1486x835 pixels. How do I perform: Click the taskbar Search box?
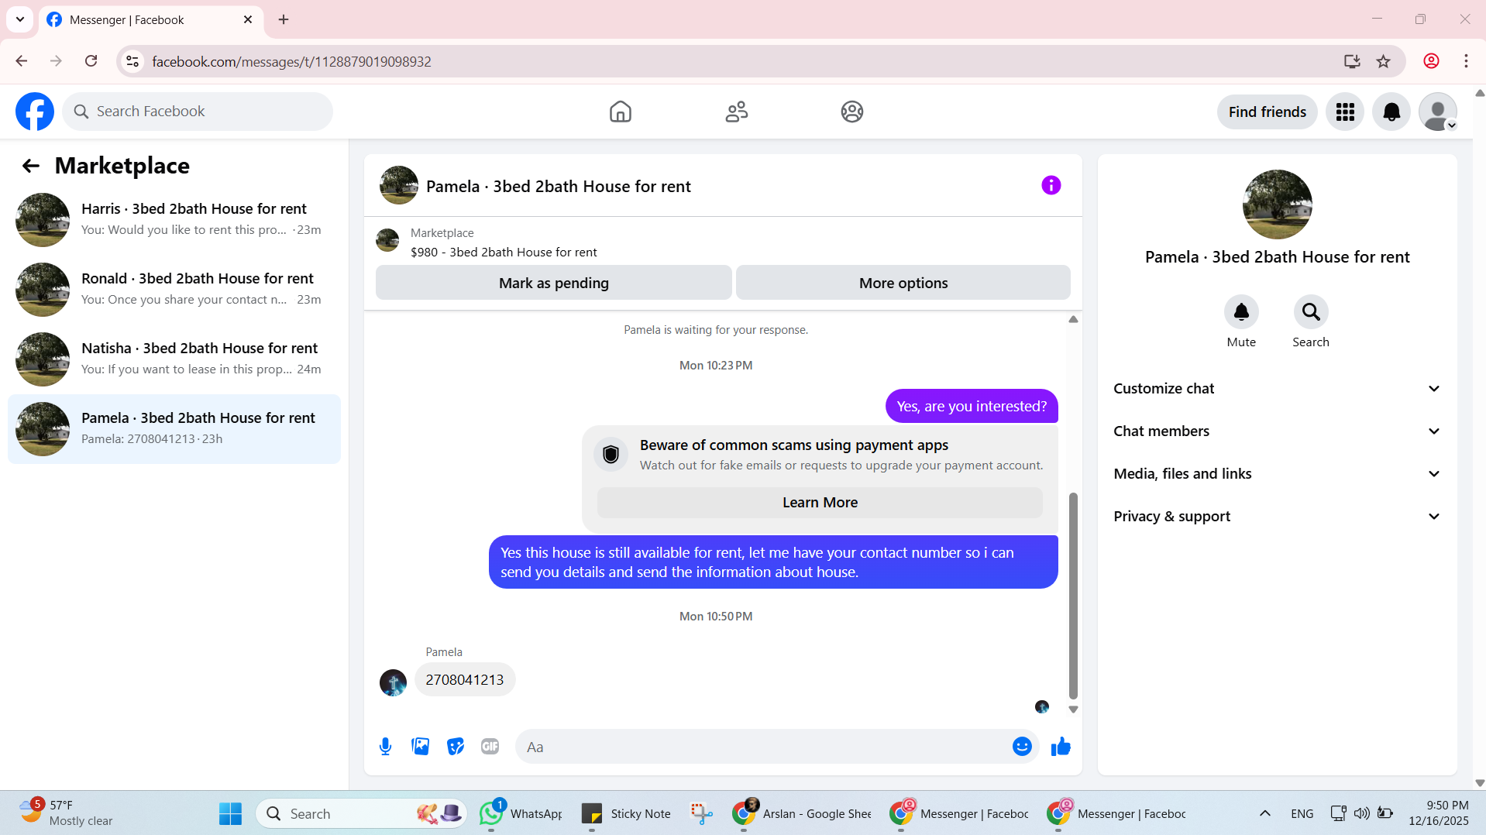click(361, 813)
